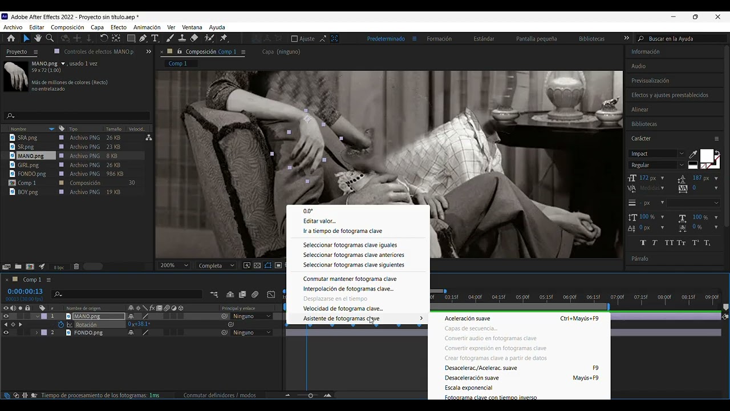Click the search field in Buscar en la Ayuda
This screenshot has height=411, width=730.
(682, 39)
